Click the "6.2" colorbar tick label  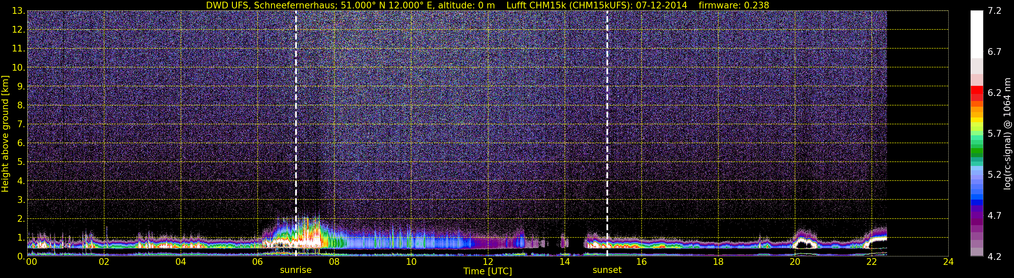pos(994,93)
